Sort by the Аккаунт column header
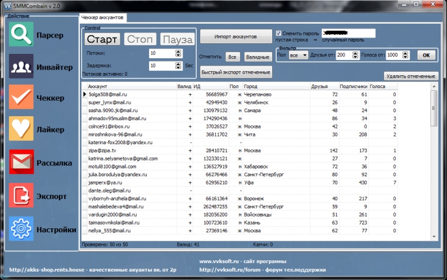Image resolution: width=447 pixels, height=280 pixels. [132, 86]
